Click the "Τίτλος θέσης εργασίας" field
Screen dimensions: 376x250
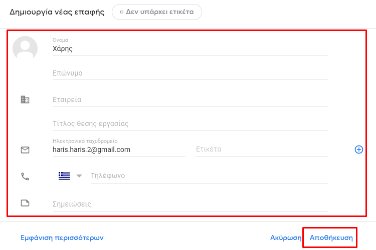coord(191,124)
